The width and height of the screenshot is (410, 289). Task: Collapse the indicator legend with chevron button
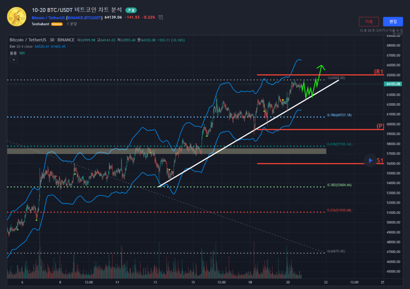(x=13, y=60)
